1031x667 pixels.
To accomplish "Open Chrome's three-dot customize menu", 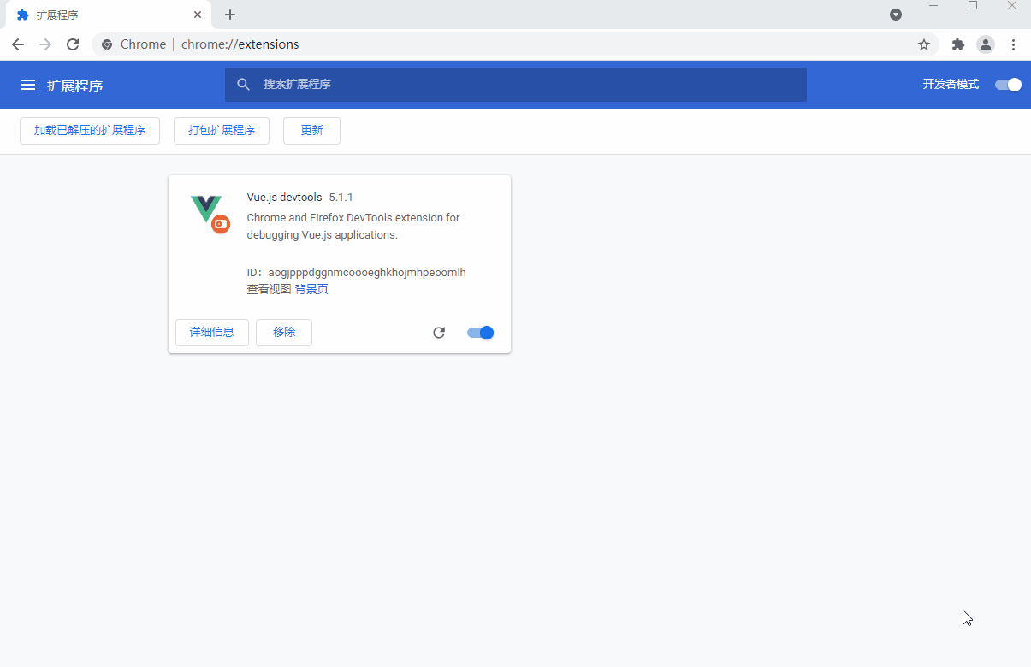I will click(x=1014, y=44).
